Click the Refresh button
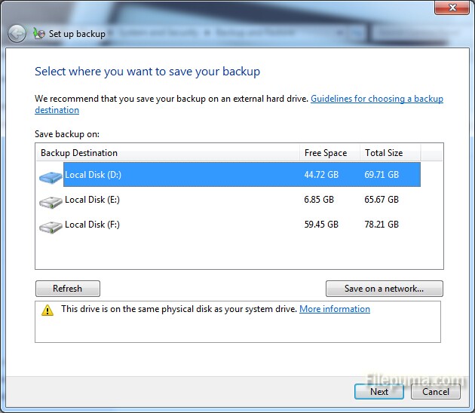Viewport: 475px width, 413px height. click(x=68, y=289)
